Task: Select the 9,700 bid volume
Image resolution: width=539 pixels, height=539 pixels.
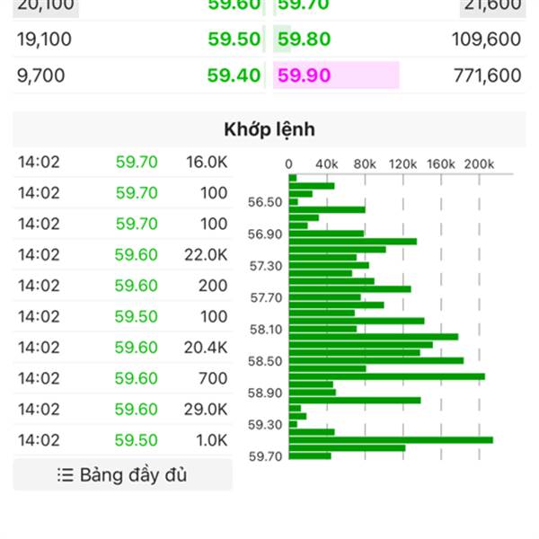Action: click(x=41, y=75)
